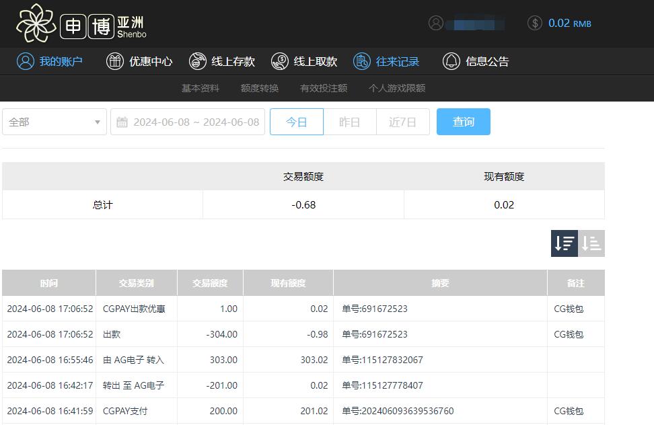Click the 查询 search button

[463, 122]
